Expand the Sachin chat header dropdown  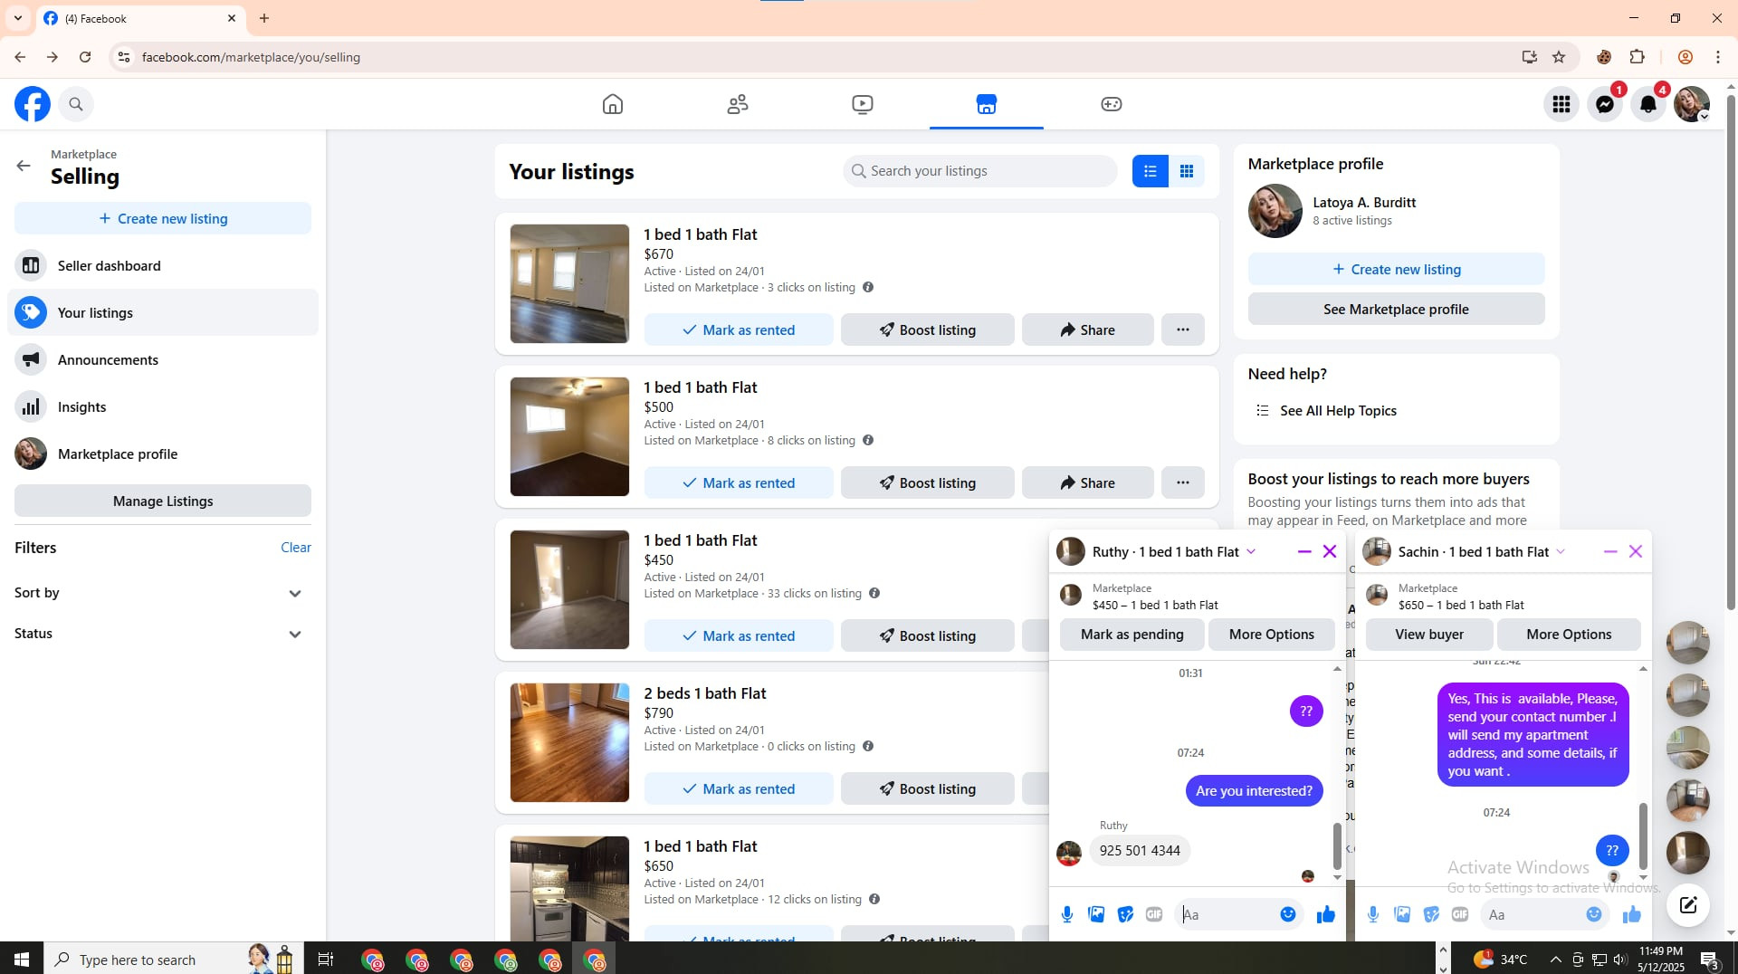tap(1561, 551)
